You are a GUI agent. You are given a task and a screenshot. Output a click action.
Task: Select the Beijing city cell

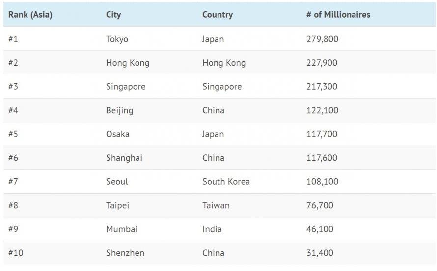click(x=120, y=110)
